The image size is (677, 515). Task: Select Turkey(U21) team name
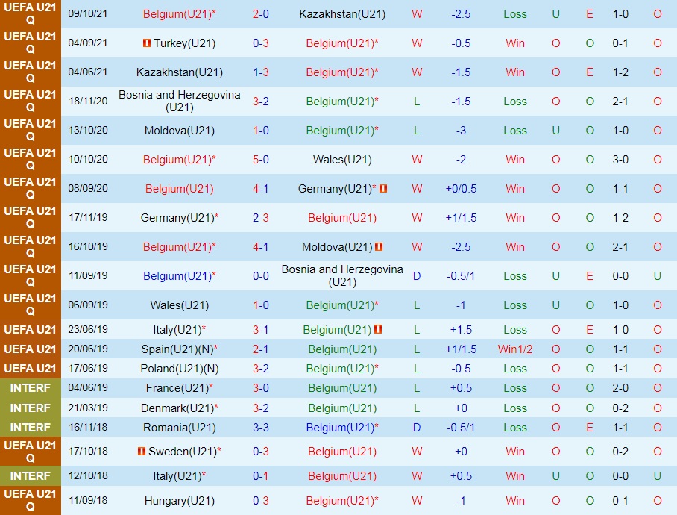[x=184, y=43]
